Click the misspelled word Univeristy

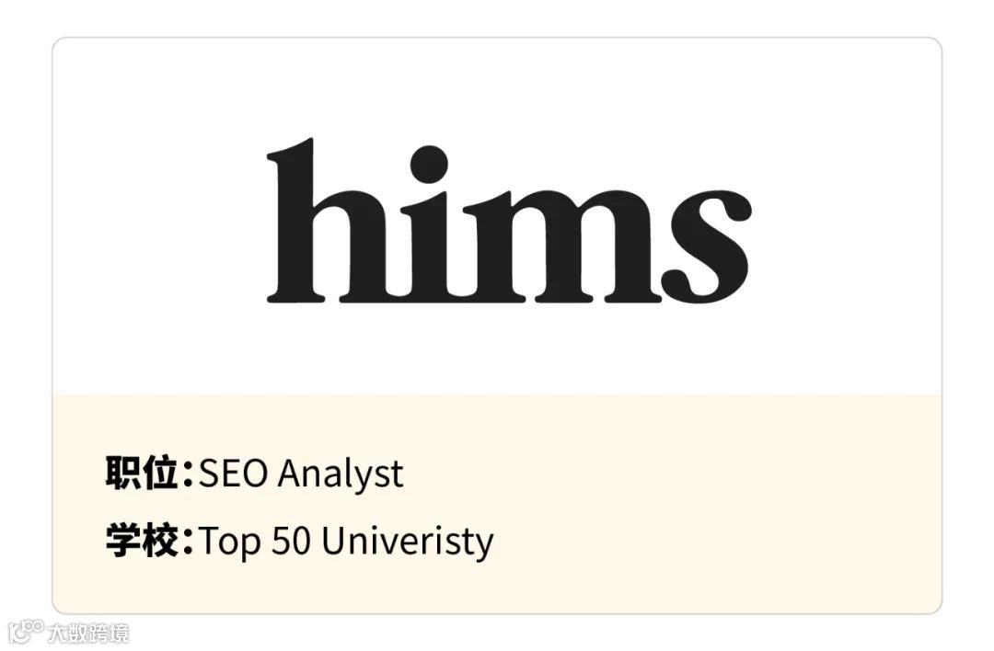(408, 542)
